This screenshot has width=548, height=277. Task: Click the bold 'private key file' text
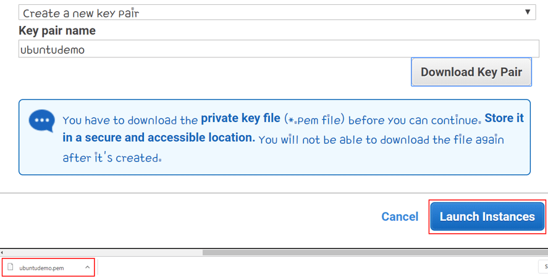(x=240, y=118)
